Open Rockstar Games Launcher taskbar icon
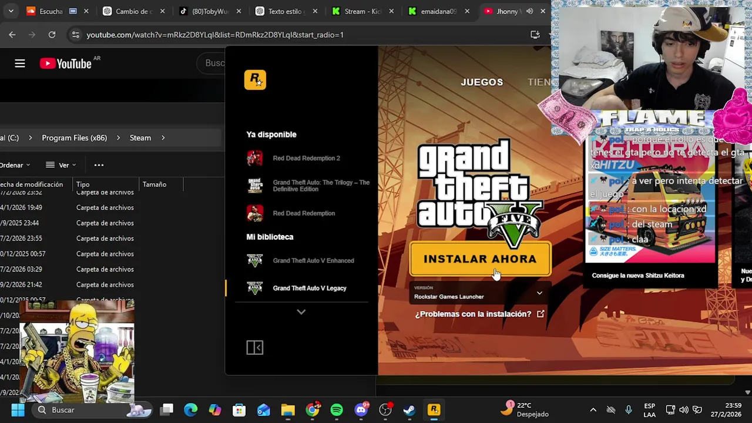The width and height of the screenshot is (752, 423). pos(434,410)
